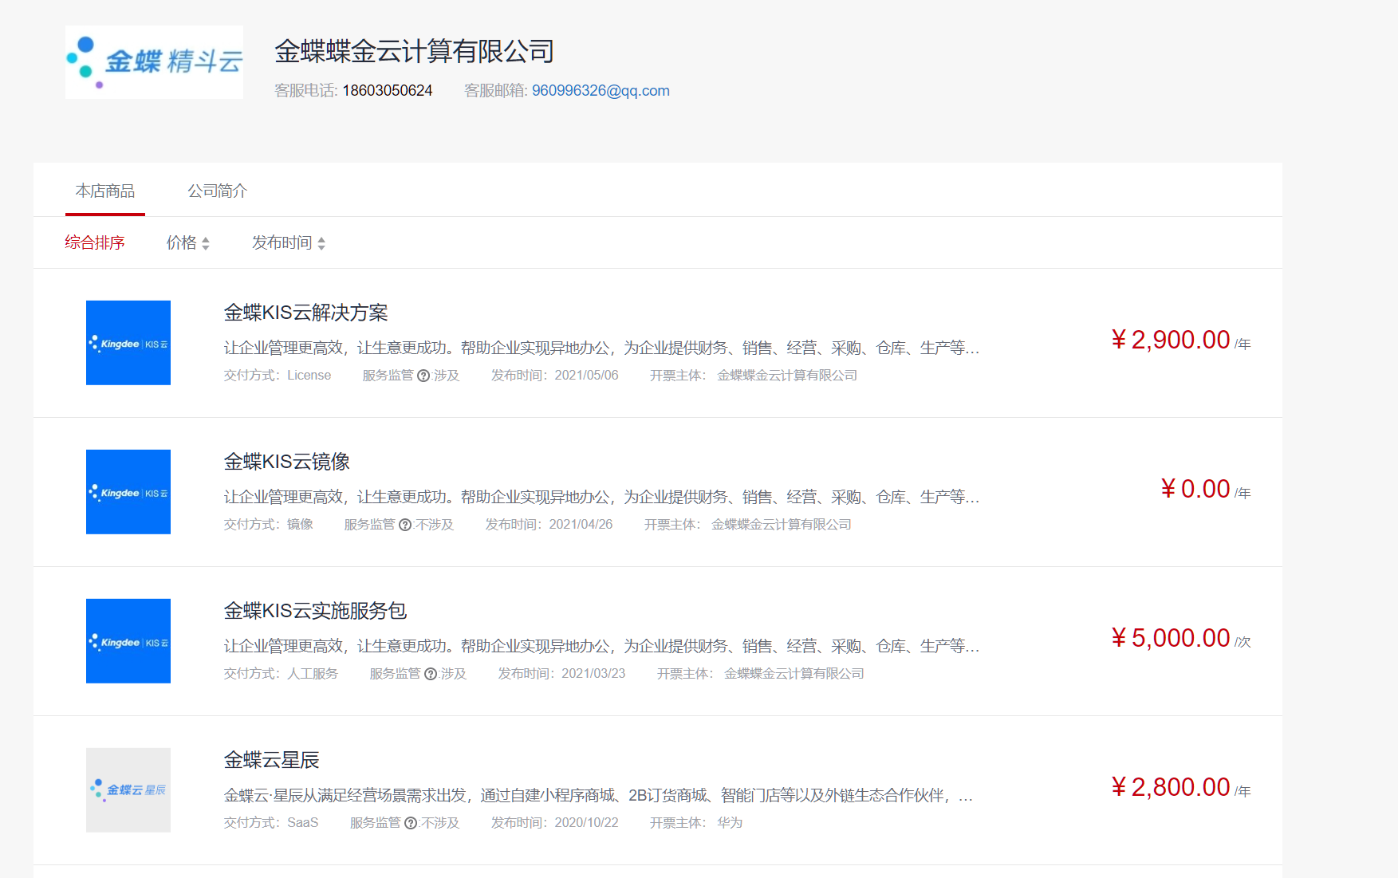Open the 金蝶精斗云 company logo
Image resolution: width=1398 pixels, height=878 pixels.
pos(154,62)
